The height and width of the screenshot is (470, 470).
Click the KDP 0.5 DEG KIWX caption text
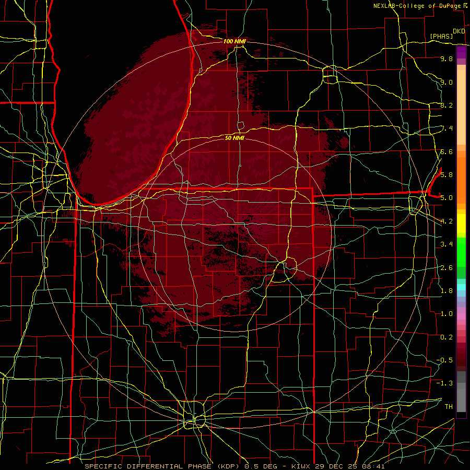(x=234, y=466)
